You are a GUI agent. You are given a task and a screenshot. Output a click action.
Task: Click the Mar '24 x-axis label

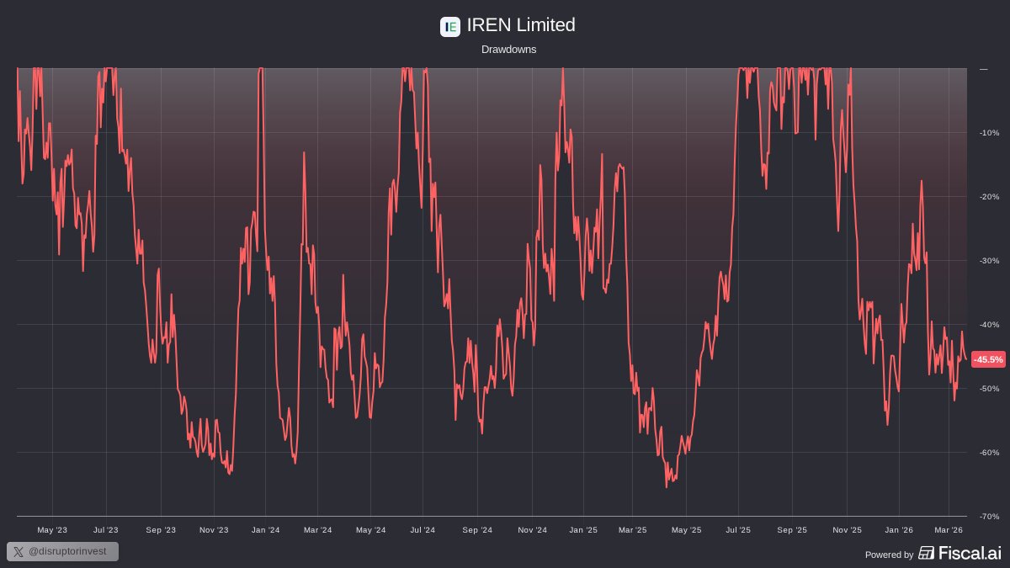click(317, 530)
